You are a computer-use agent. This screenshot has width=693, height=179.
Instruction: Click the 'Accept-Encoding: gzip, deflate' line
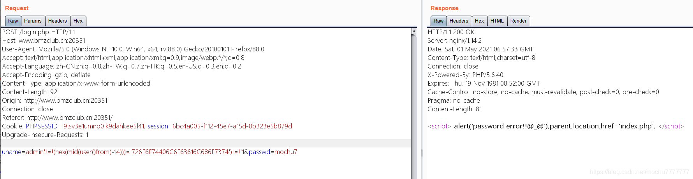(x=46, y=75)
